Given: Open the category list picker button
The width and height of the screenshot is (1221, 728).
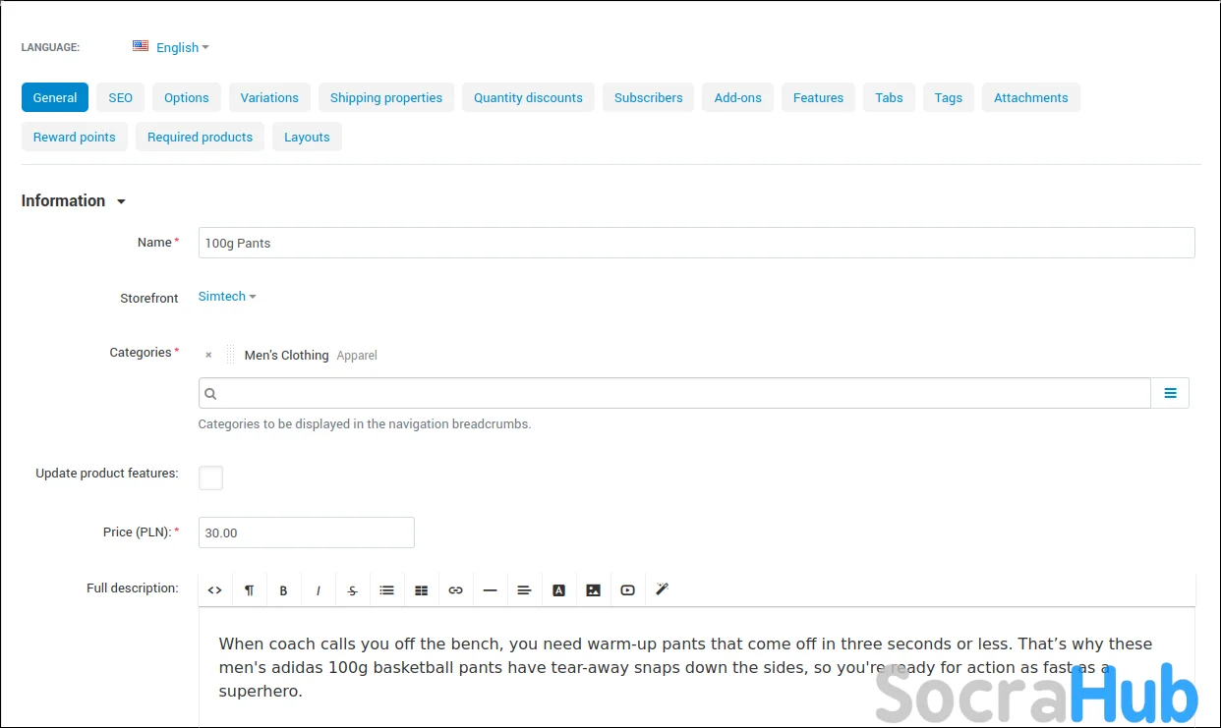Looking at the screenshot, I should 1170,393.
